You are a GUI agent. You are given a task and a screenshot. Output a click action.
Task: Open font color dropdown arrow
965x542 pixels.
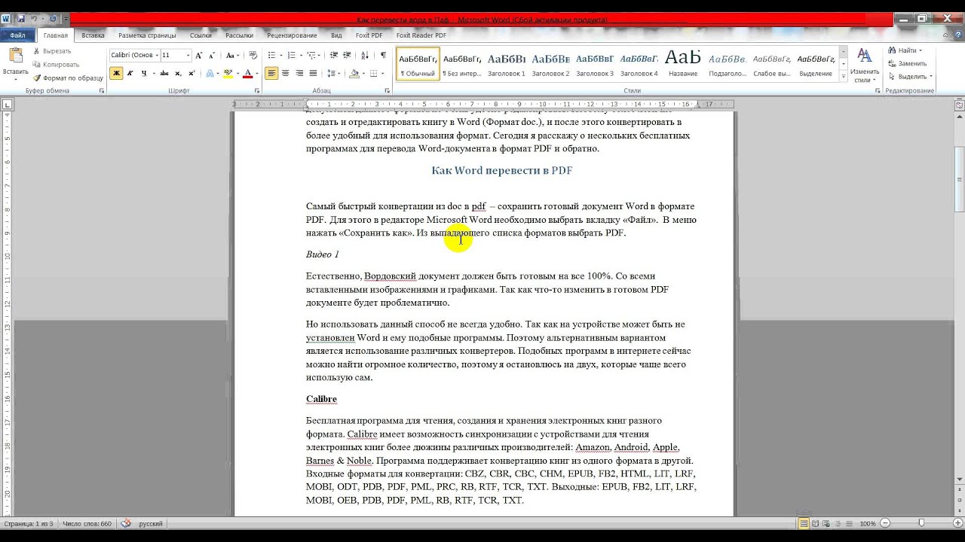(x=257, y=74)
